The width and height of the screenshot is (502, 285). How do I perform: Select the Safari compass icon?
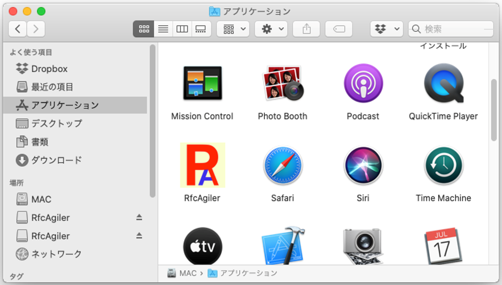283,165
